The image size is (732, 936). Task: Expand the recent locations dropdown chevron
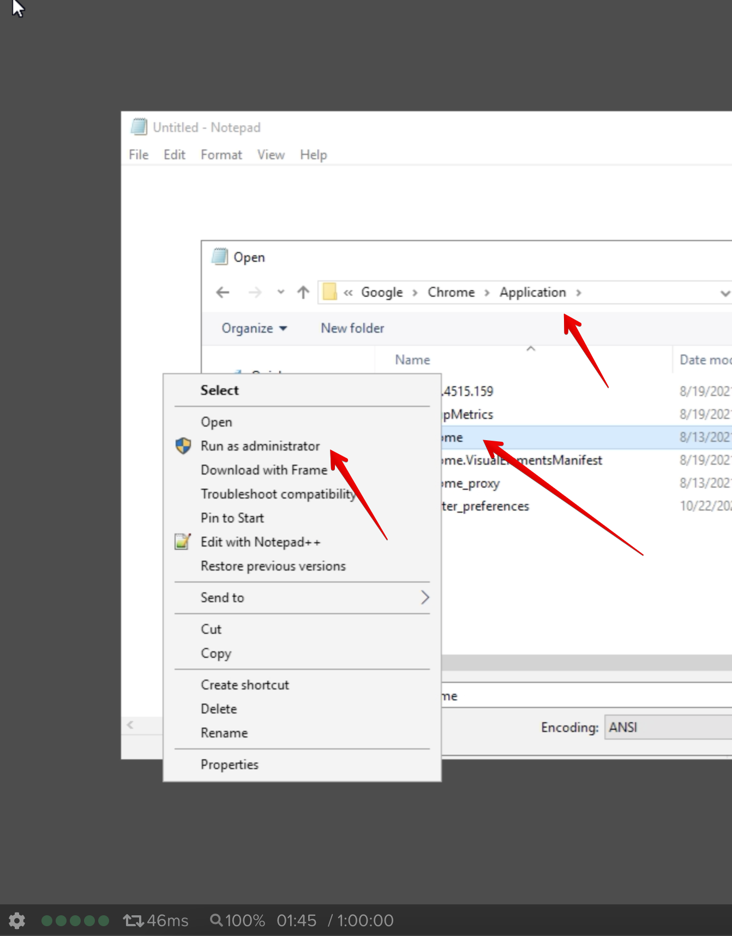coord(281,292)
